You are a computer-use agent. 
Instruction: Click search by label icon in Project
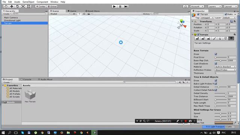pyautogui.click(x=184, y=82)
